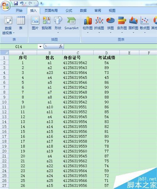Viewport: 157px width, 189px height.
Task: Click the Office button logo
Action: [5, 6]
